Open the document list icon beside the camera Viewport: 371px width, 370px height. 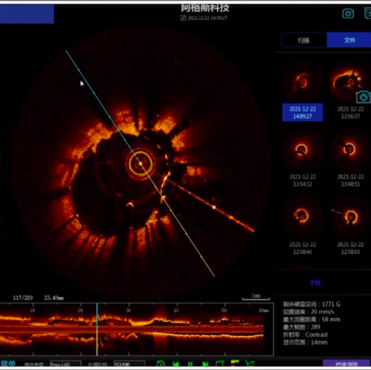368,13
